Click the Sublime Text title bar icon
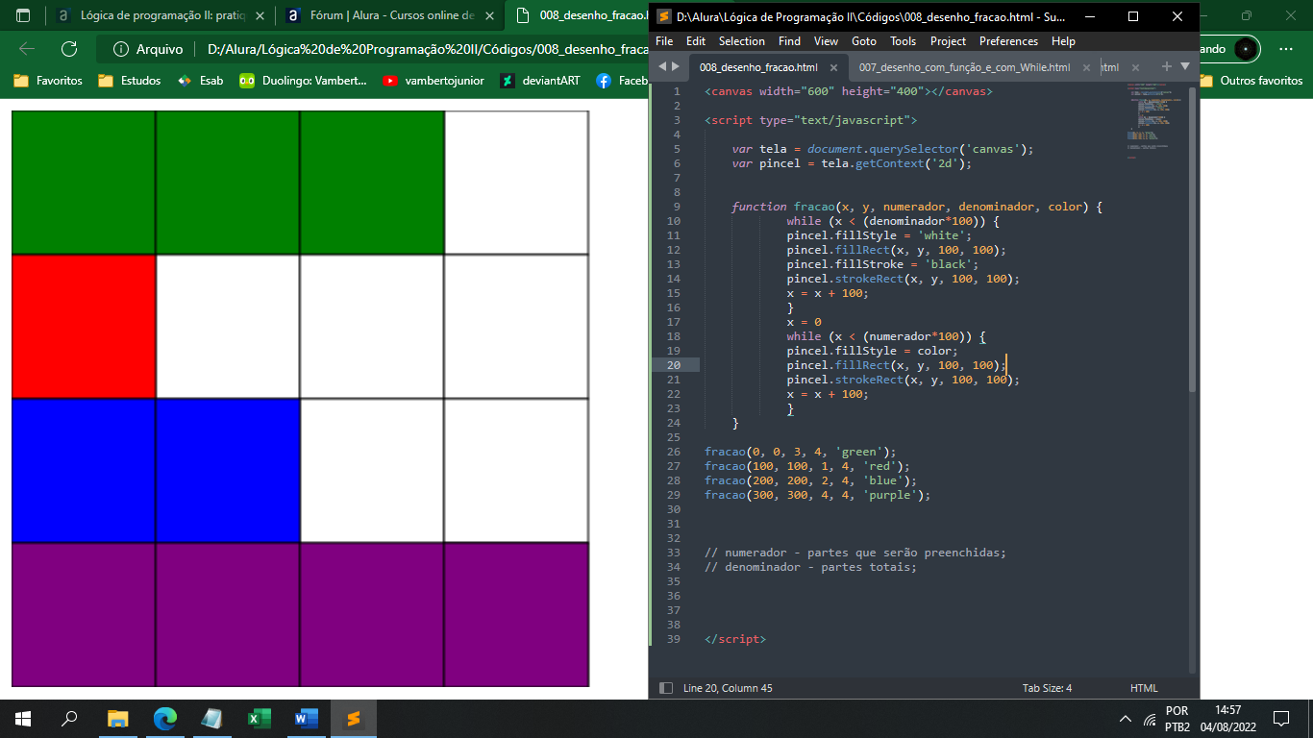The height and width of the screenshot is (738, 1313). point(664,16)
